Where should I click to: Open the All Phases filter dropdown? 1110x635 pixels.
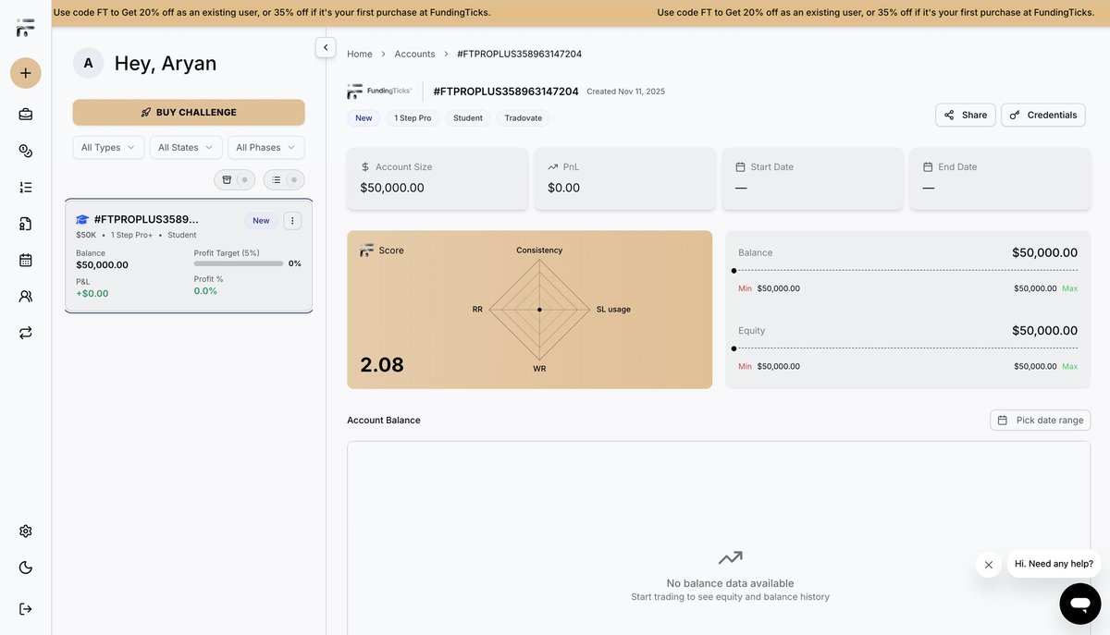266,147
